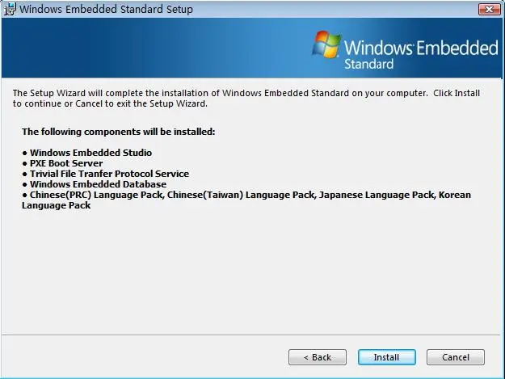Select the PXE Boot Server component line
Screen dimensions: 505x379
[66, 163]
